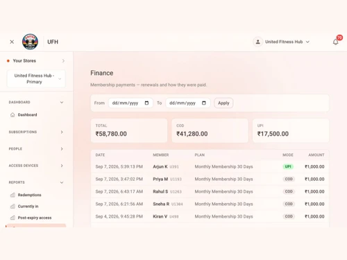Go to the Dashboard page
The width and height of the screenshot is (347, 260).
point(27,114)
